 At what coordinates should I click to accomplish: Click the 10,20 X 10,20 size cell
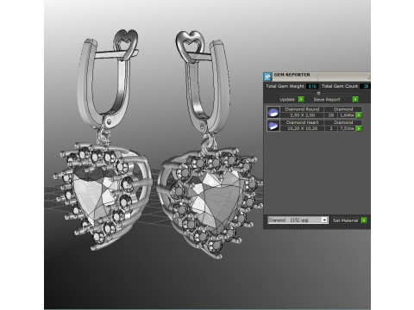[302, 128]
